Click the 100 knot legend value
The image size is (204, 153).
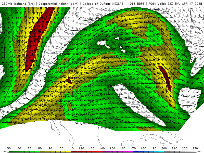[x=61, y=148]
